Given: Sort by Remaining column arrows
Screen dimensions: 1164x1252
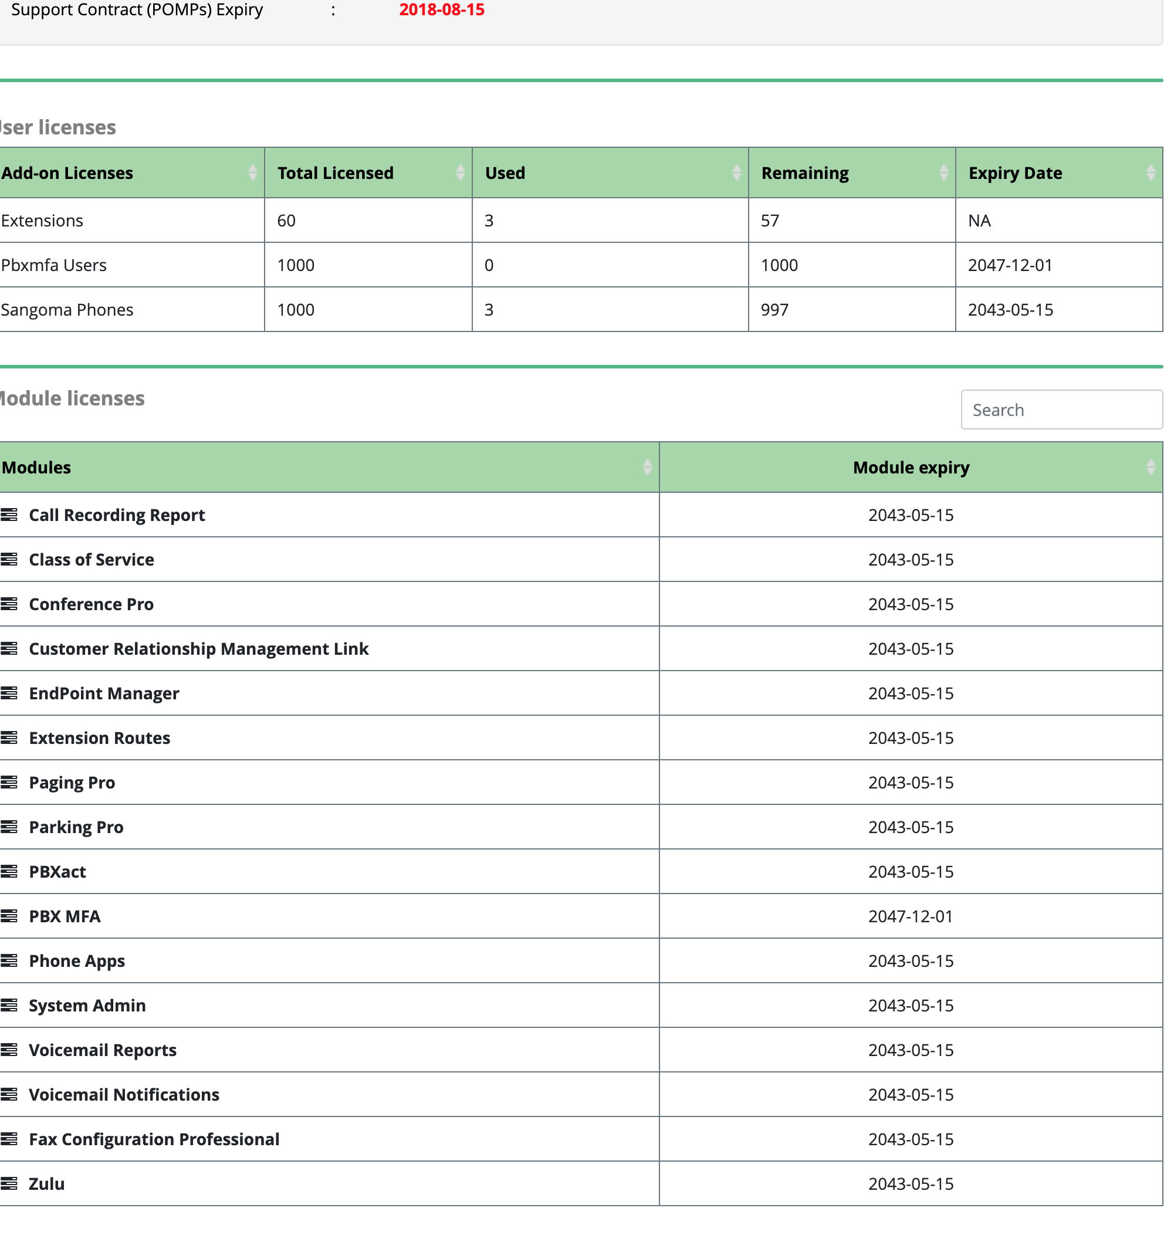Looking at the screenshot, I should point(943,172).
